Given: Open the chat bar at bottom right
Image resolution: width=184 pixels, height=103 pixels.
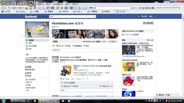Looking at the screenshot, I should click(x=168, y=95).
